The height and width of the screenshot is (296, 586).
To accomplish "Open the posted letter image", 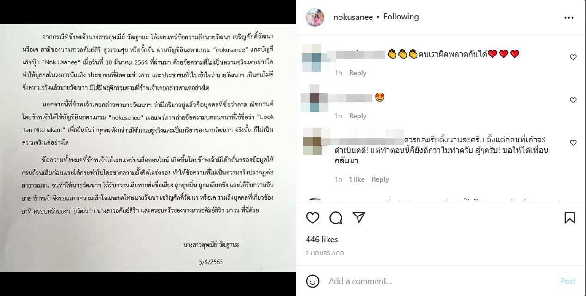I will point(148,148).
